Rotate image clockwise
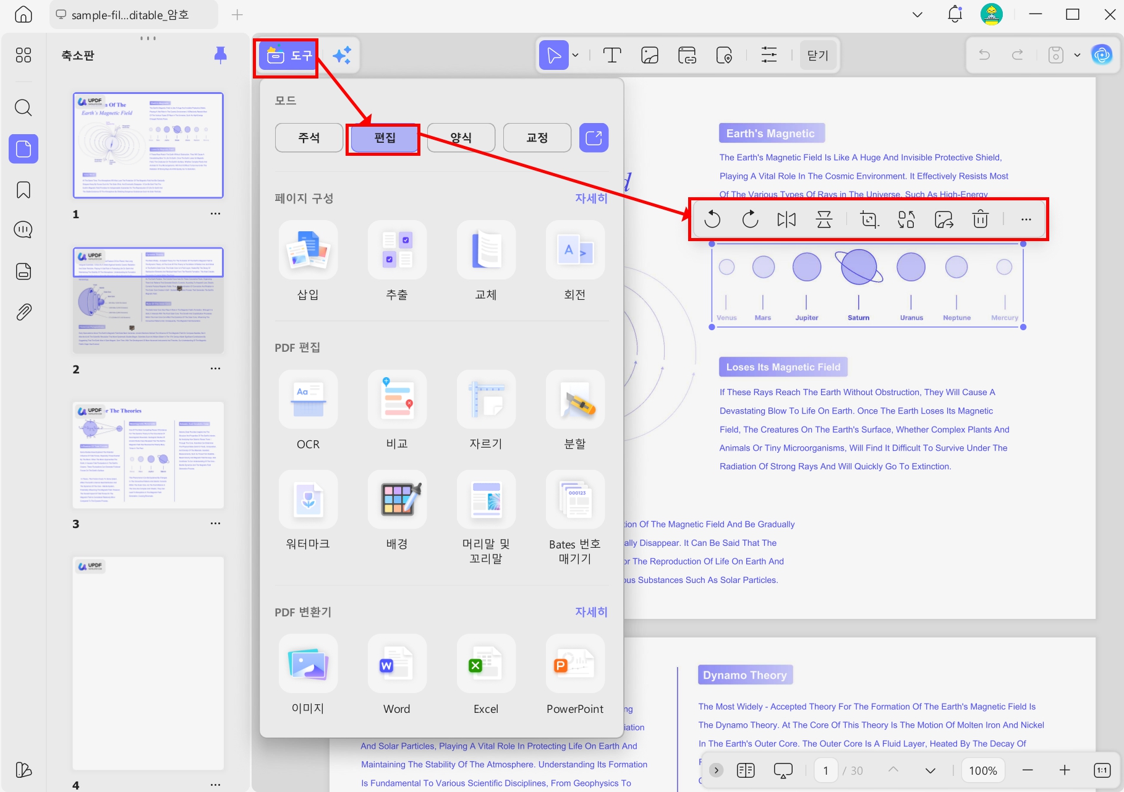 [750, 219]
